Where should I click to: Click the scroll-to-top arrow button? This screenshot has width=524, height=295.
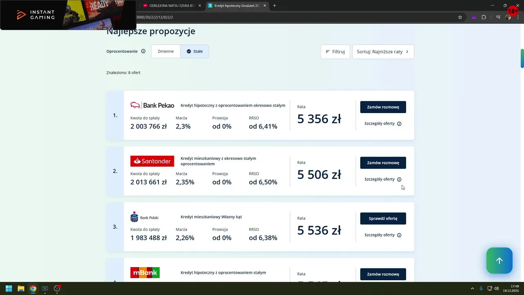(499, 261)
